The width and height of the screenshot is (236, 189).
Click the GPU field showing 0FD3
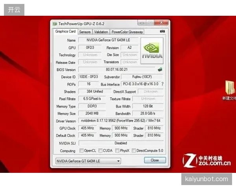click(x=90, y=48)
